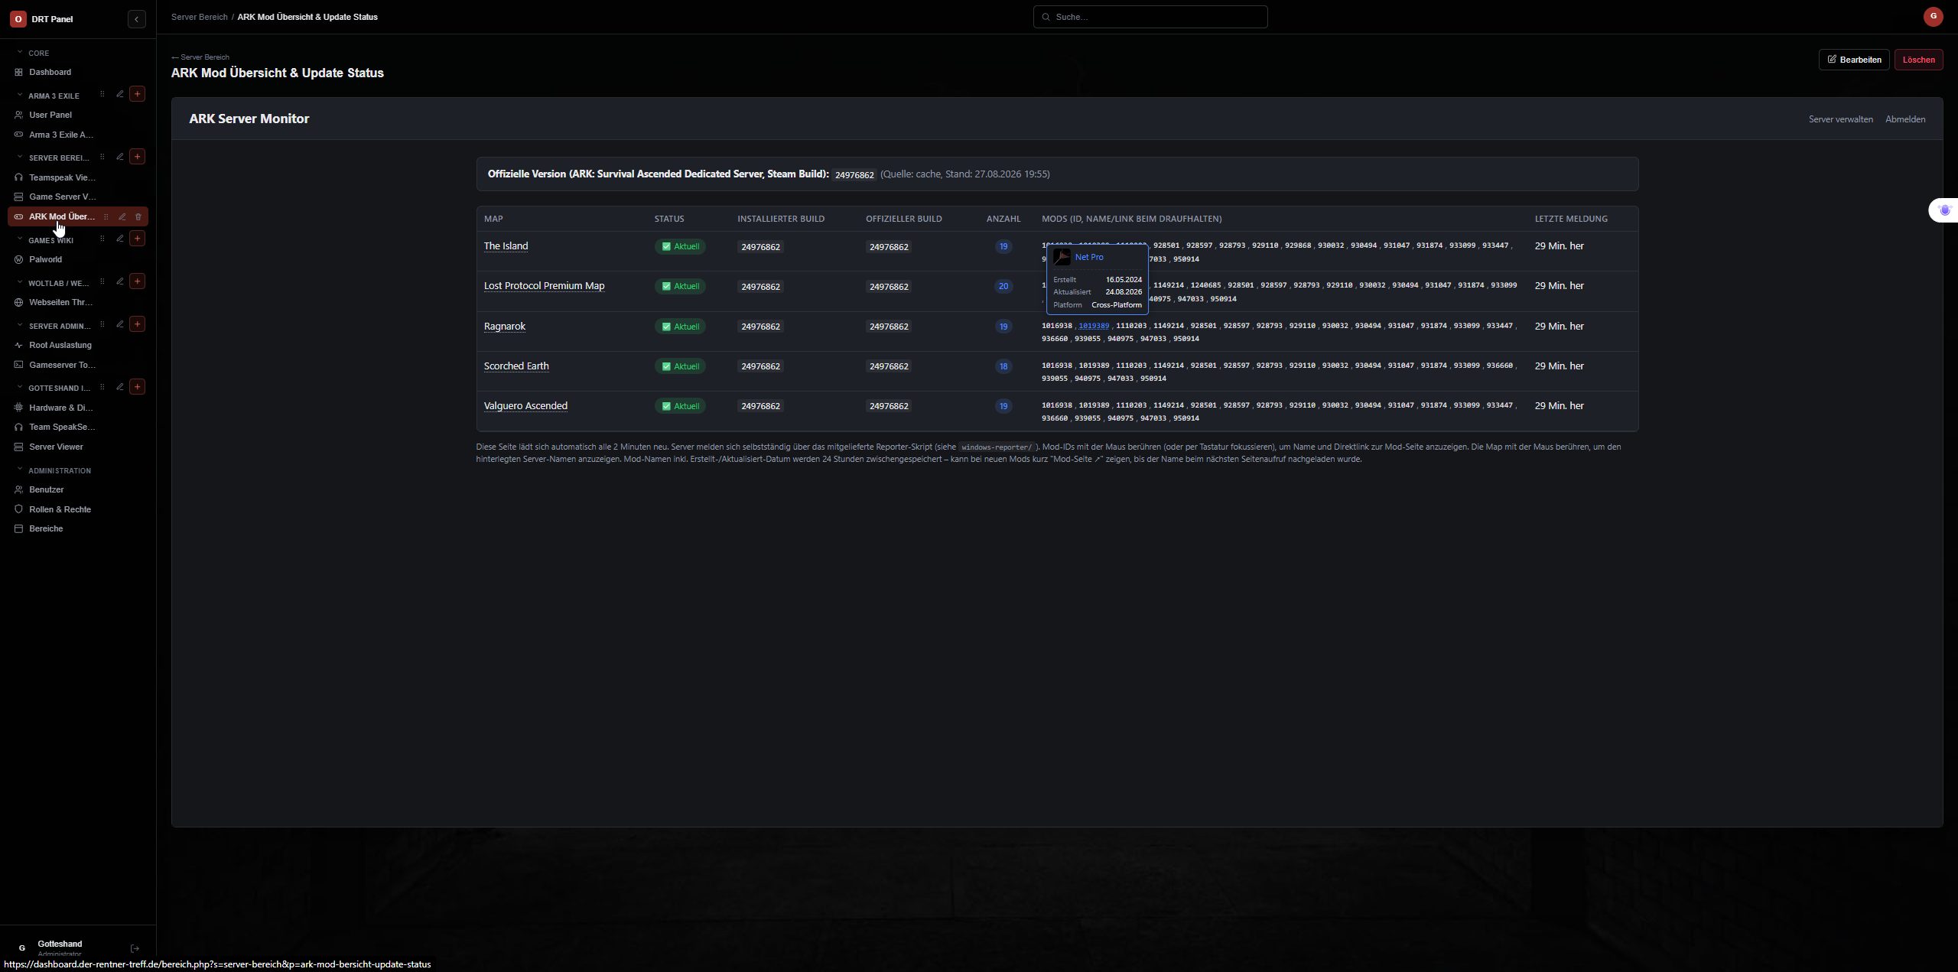Click Lost Protocol Premium Map name

click(x=544, y=286)
